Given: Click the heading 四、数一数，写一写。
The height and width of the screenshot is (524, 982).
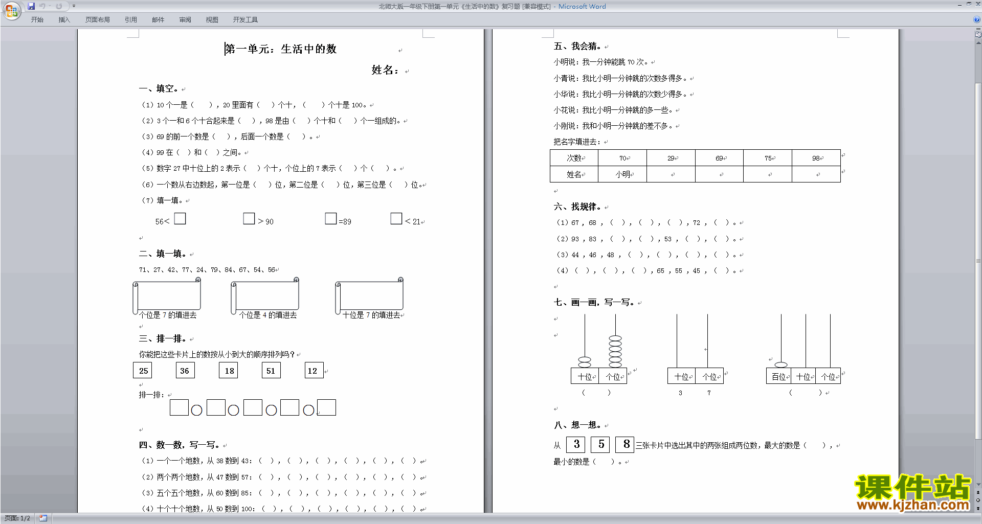Looking at the screenshot, I should tap(180, 445).
